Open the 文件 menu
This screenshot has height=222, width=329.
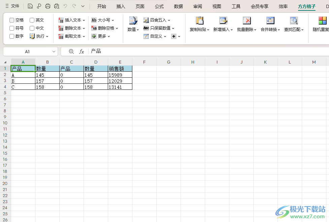tap(12, 6)
